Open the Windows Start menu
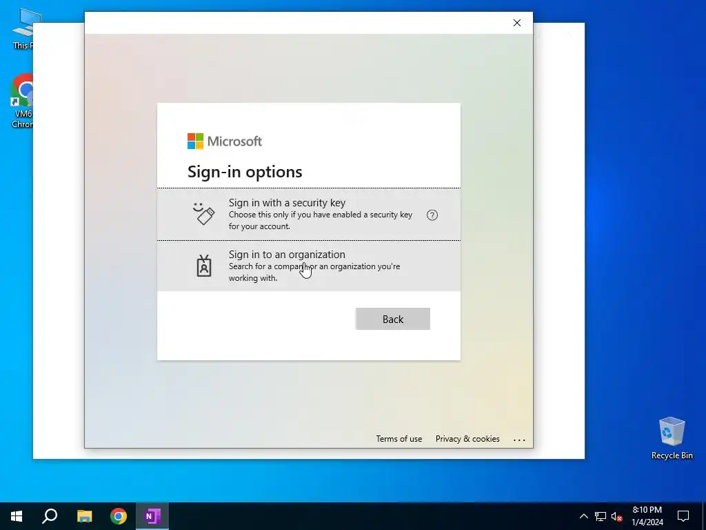The height and width of the screenshot is (530, 706). 17,516
